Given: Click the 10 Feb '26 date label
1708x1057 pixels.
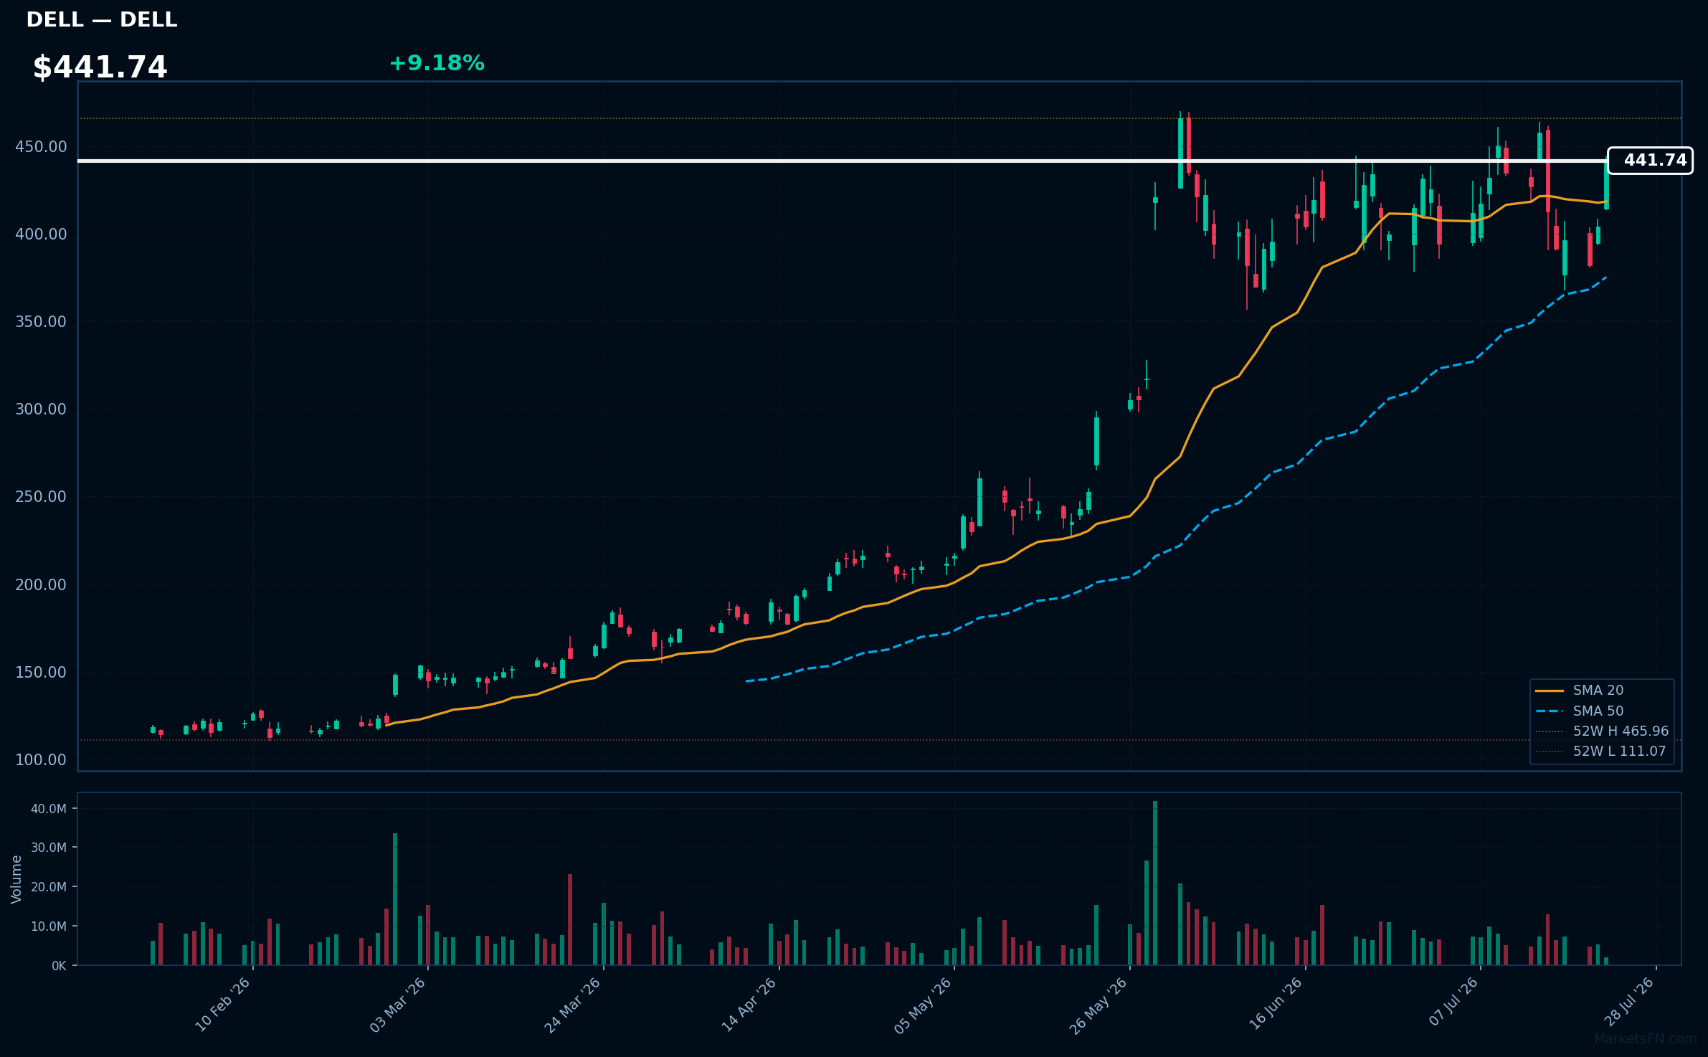Looking at the screenshot, I should click(223, 1005).
